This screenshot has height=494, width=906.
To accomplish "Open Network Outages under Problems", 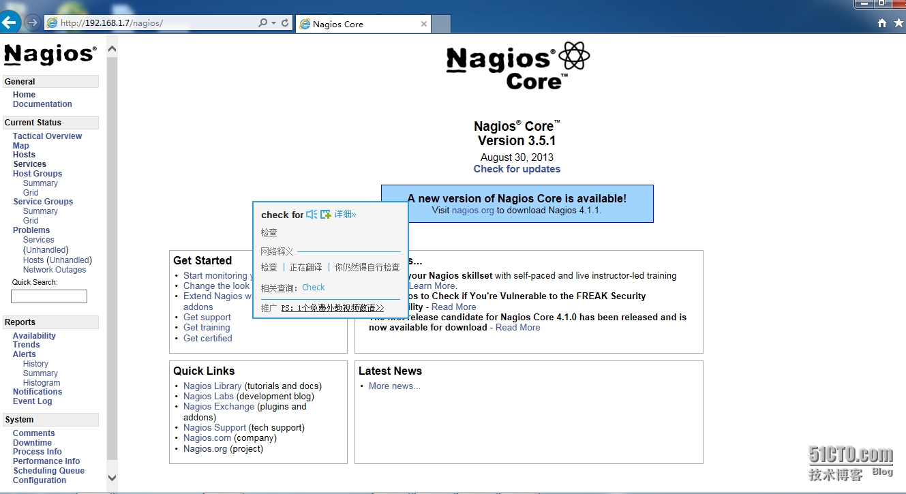I will [x=55, y=270].
